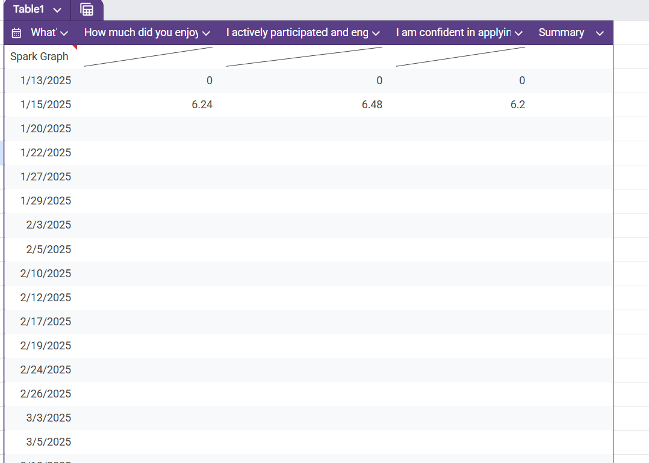Click the red note indicator on Spark Graph
Image resolution: width=649 pixels, height=463 pixels.
tap(75, 47)
